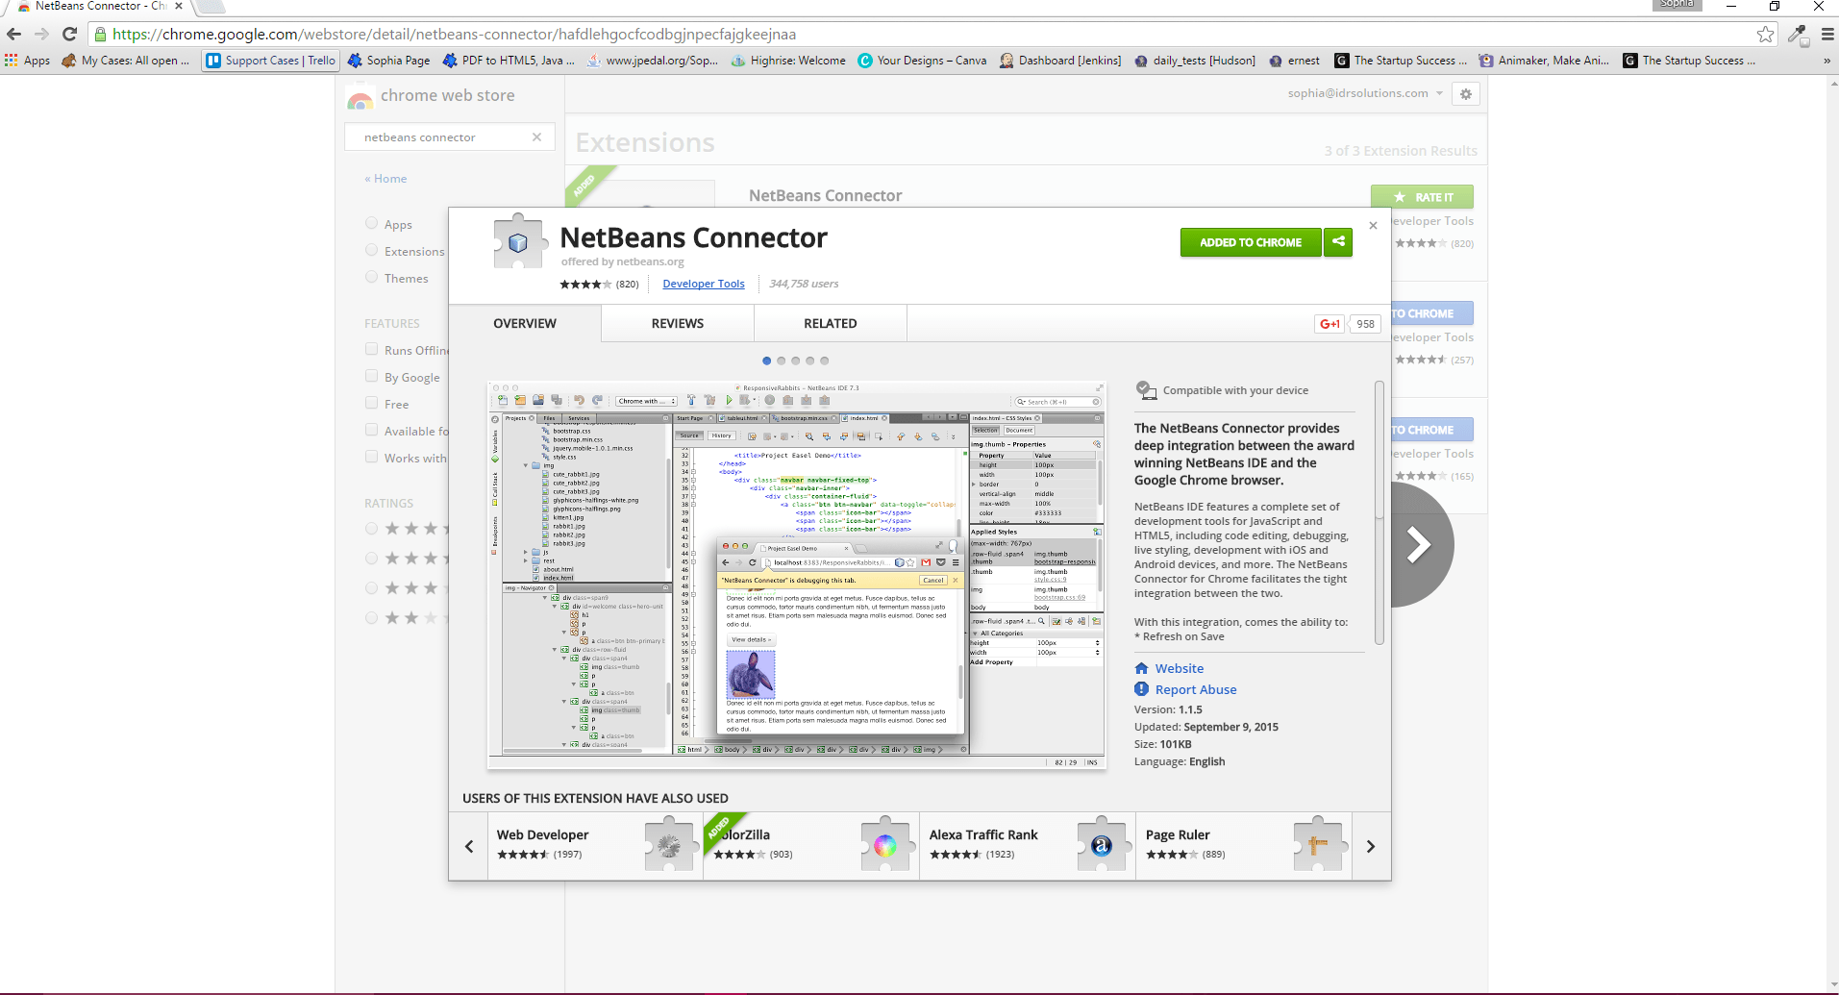Clear the netbeans connector search box
This screenshot has width=1839, height=995.
pos(536,137)
